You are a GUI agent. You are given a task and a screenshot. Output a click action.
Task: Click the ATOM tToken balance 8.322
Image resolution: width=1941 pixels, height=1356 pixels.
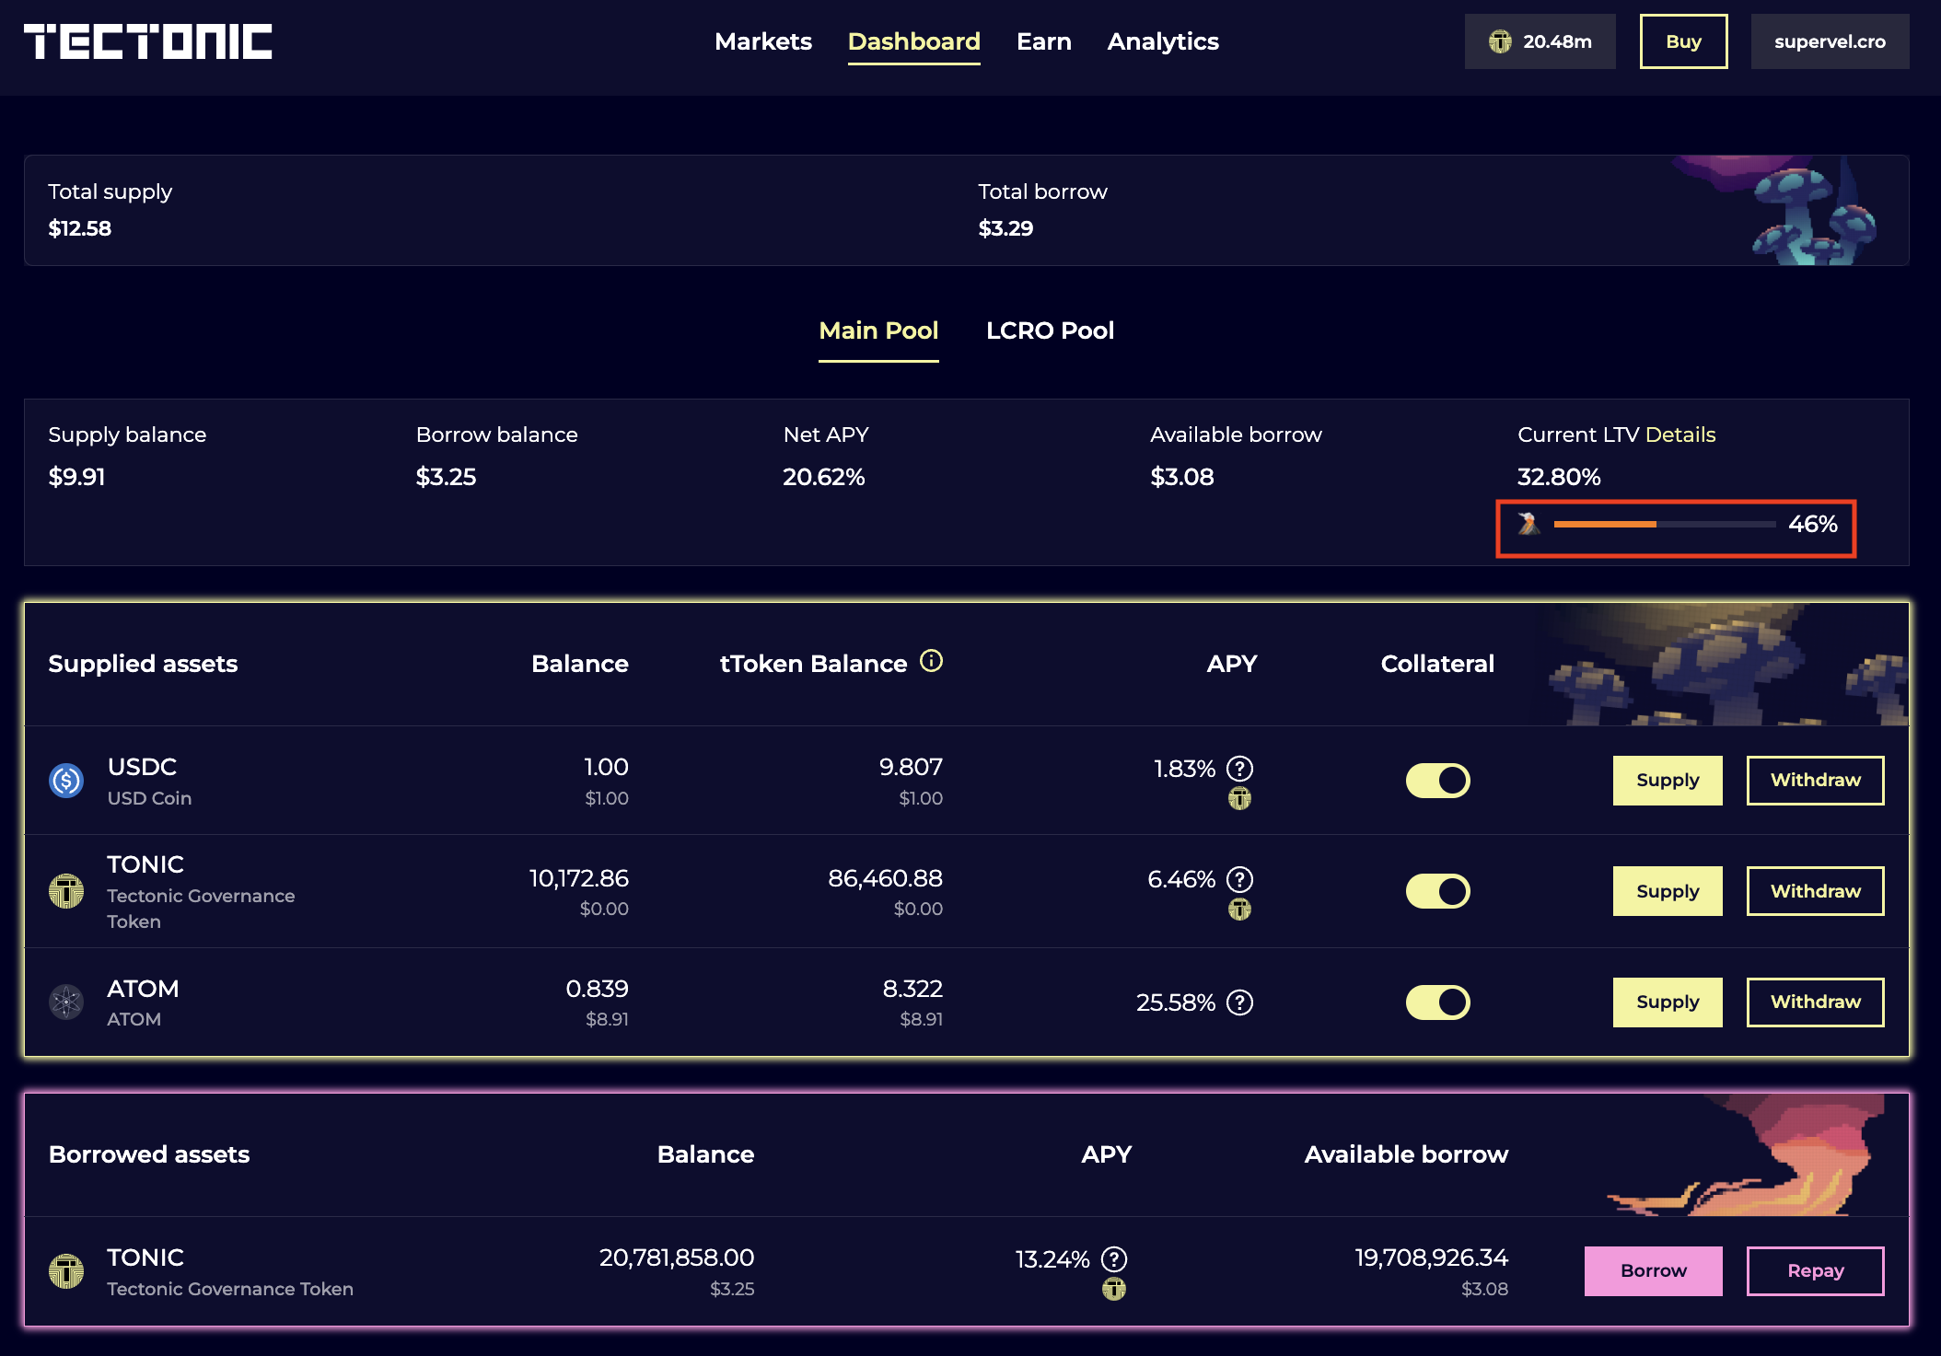pyautogui.click(x=912, y=989)
